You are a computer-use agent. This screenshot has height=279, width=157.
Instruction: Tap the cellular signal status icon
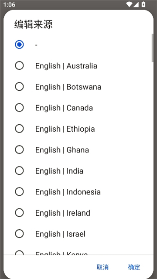coord(136,4)
